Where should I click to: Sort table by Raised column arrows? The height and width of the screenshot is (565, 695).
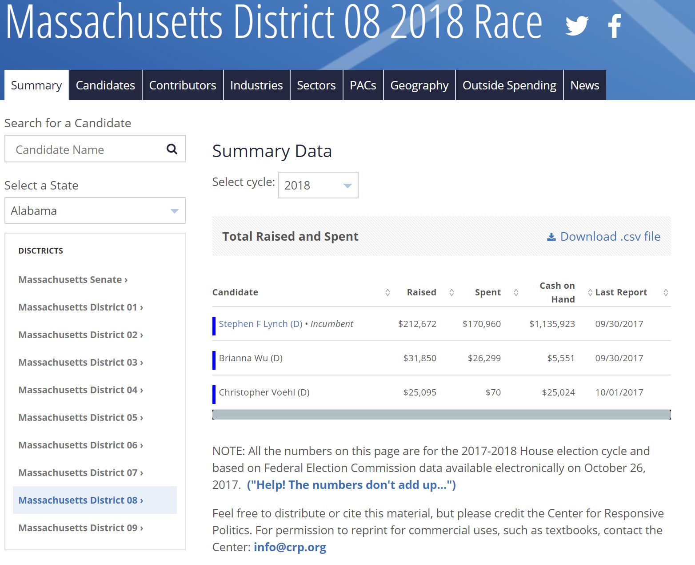[x=451, y=292]
